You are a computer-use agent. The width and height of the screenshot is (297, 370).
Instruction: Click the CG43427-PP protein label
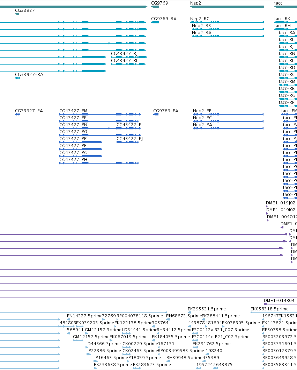pyautogui.click(x=73, y=118)
